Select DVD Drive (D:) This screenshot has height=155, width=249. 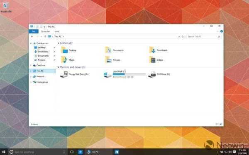pyautogui.click(x=159, y=74)
